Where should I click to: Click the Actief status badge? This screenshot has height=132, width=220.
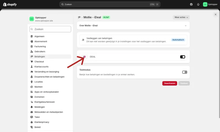(x=106, y=17)
